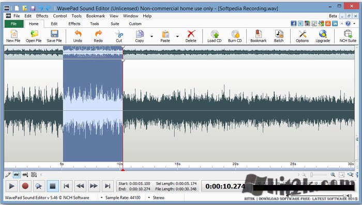Open the View menu

click(114, 16)
